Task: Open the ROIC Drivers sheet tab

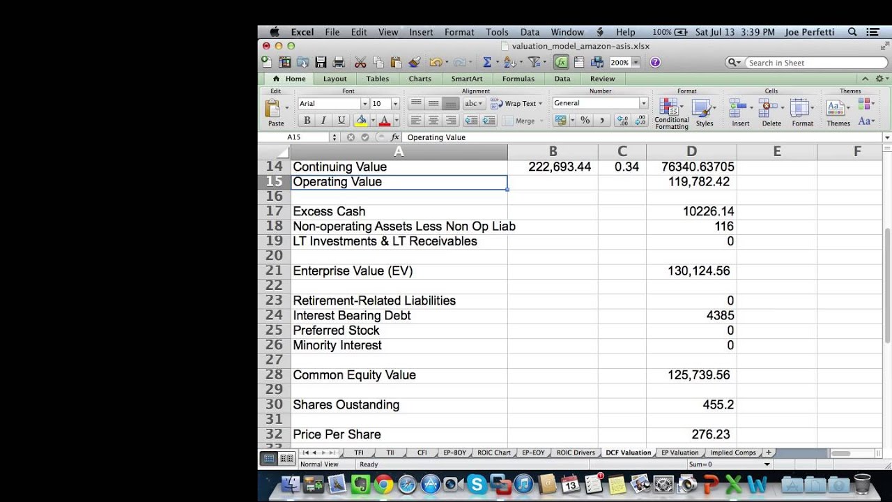Action: tap(575, 452)
